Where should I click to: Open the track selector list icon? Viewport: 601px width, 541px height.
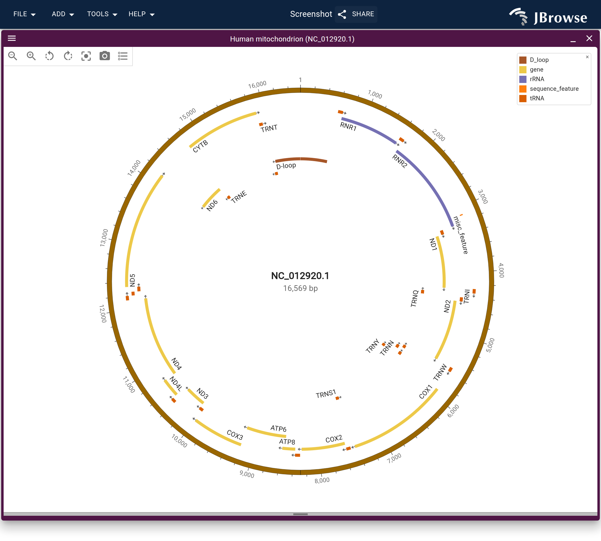(x=123, y=56)
